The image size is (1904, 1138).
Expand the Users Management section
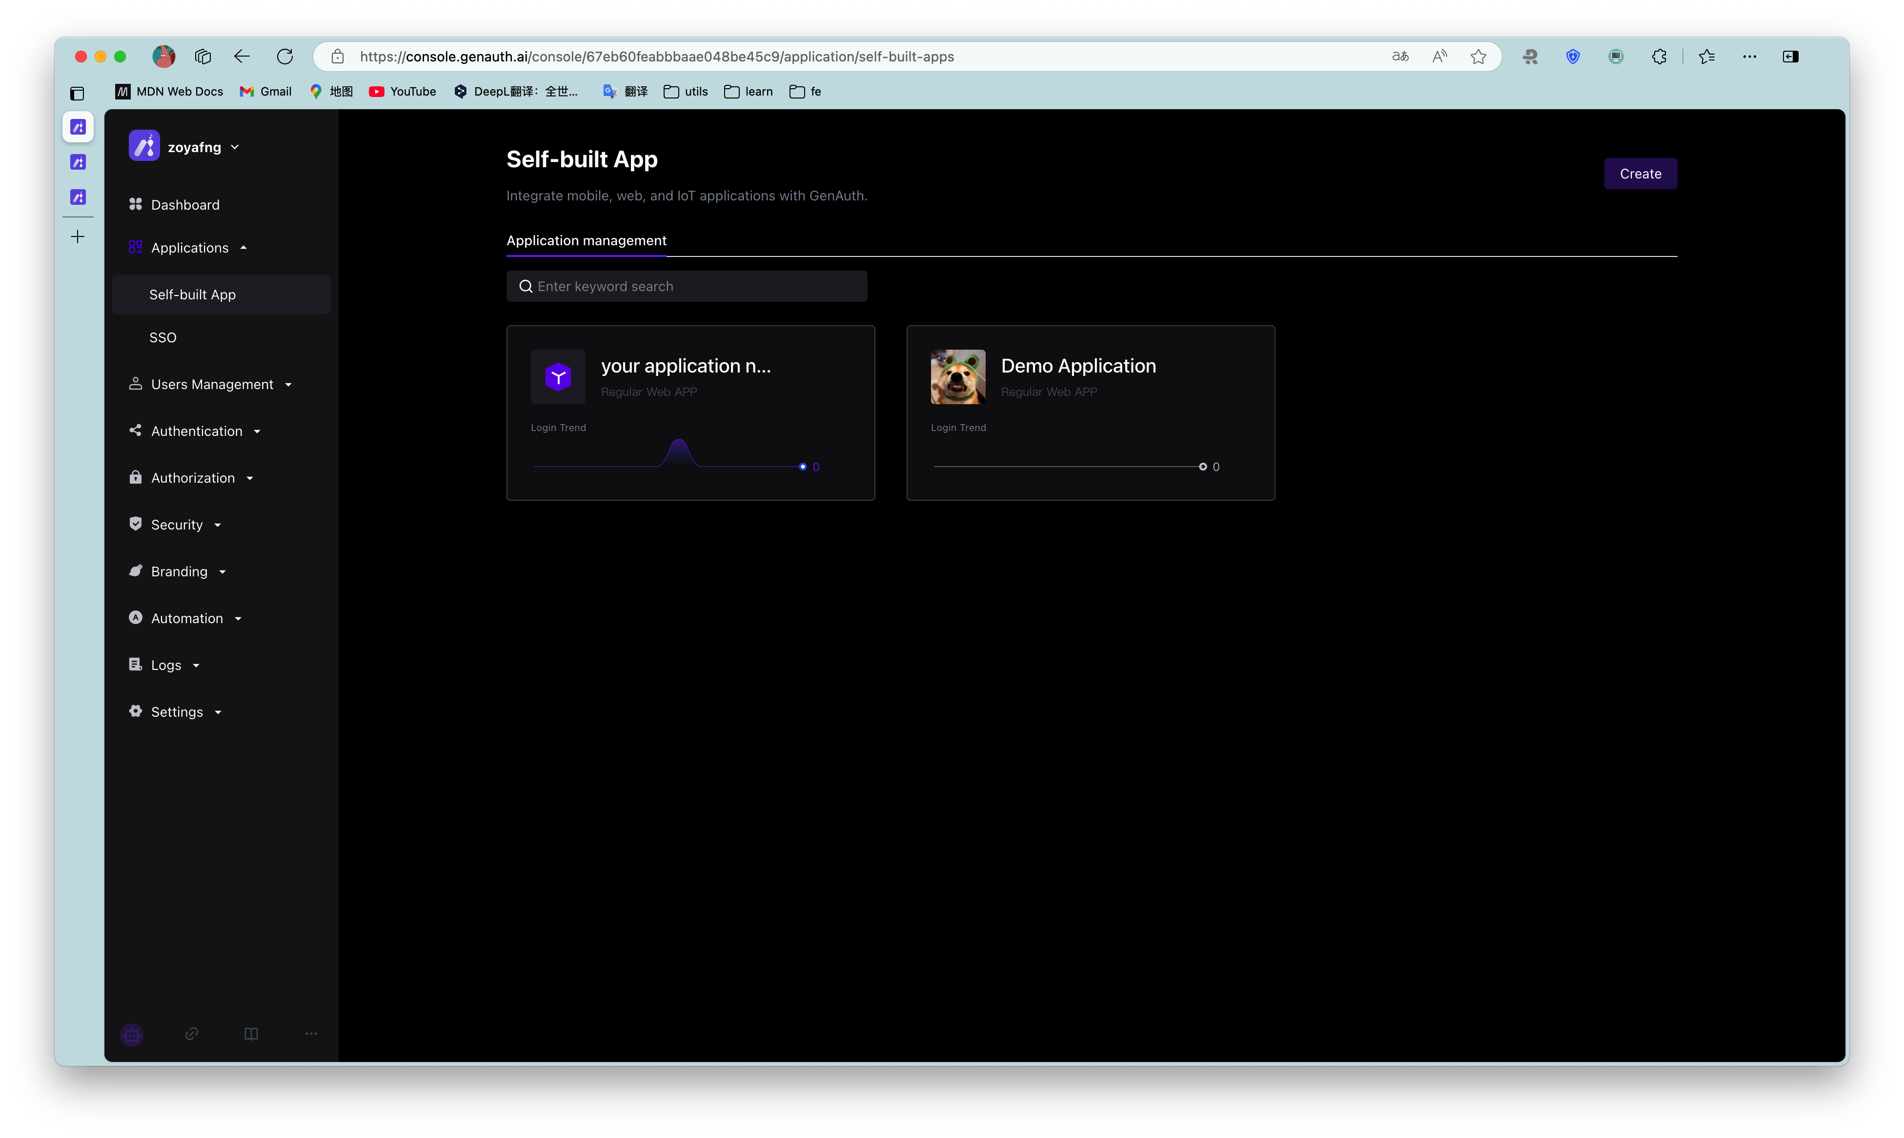point(211,384)
